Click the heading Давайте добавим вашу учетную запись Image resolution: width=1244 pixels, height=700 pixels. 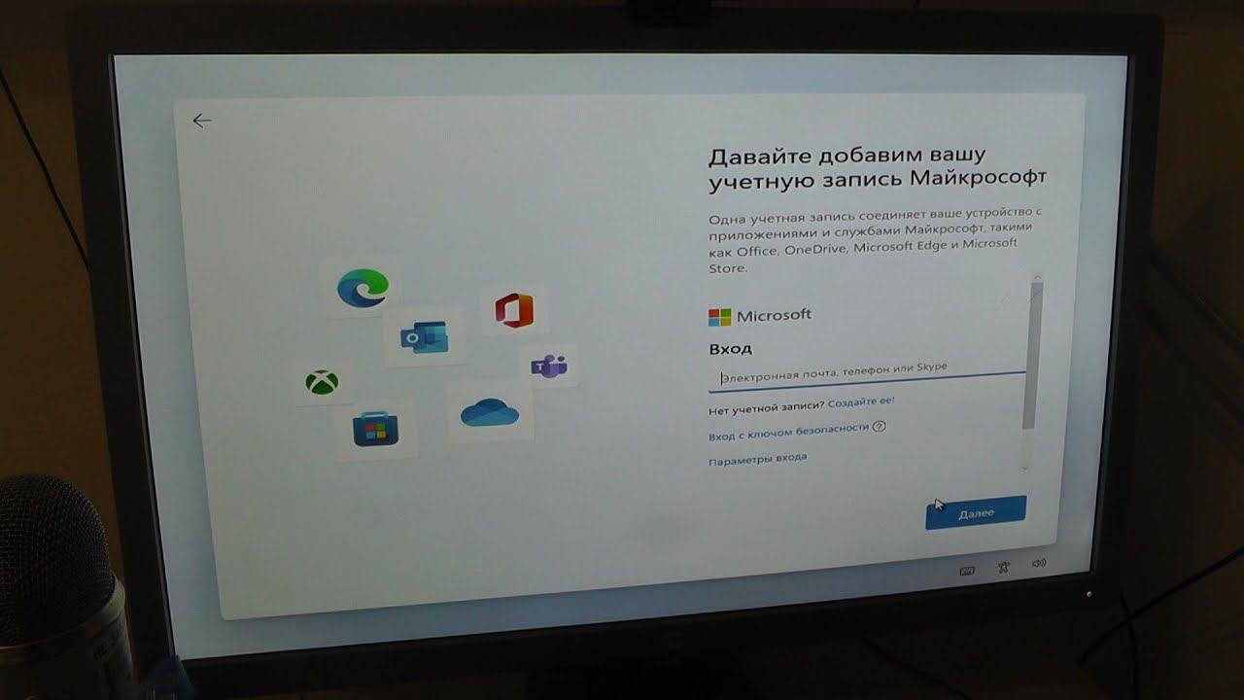point(877,167)
